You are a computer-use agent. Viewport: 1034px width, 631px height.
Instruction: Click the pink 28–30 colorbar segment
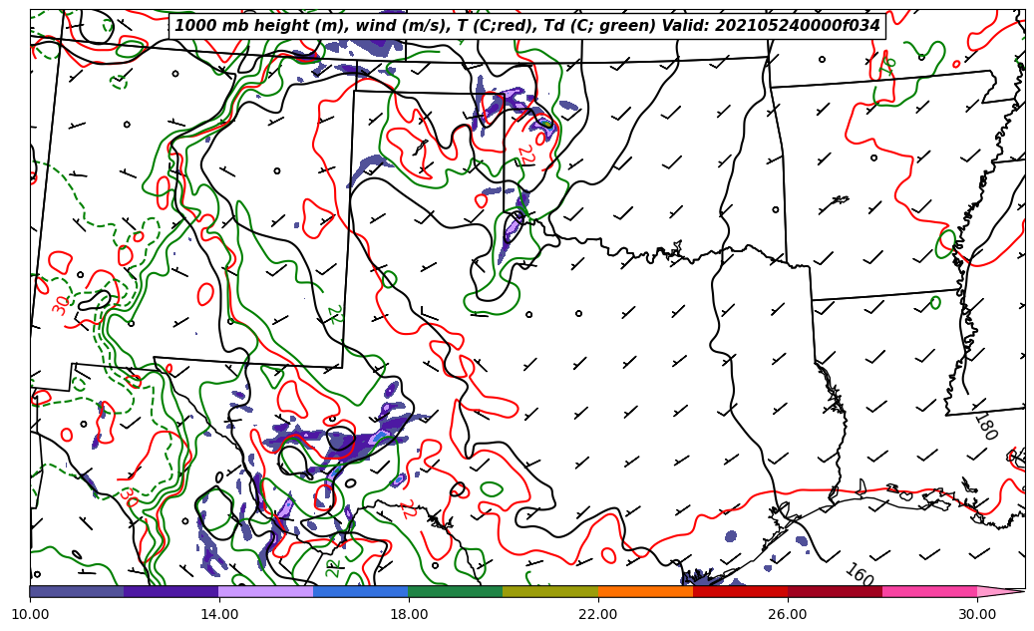click(x=929, y=591)
